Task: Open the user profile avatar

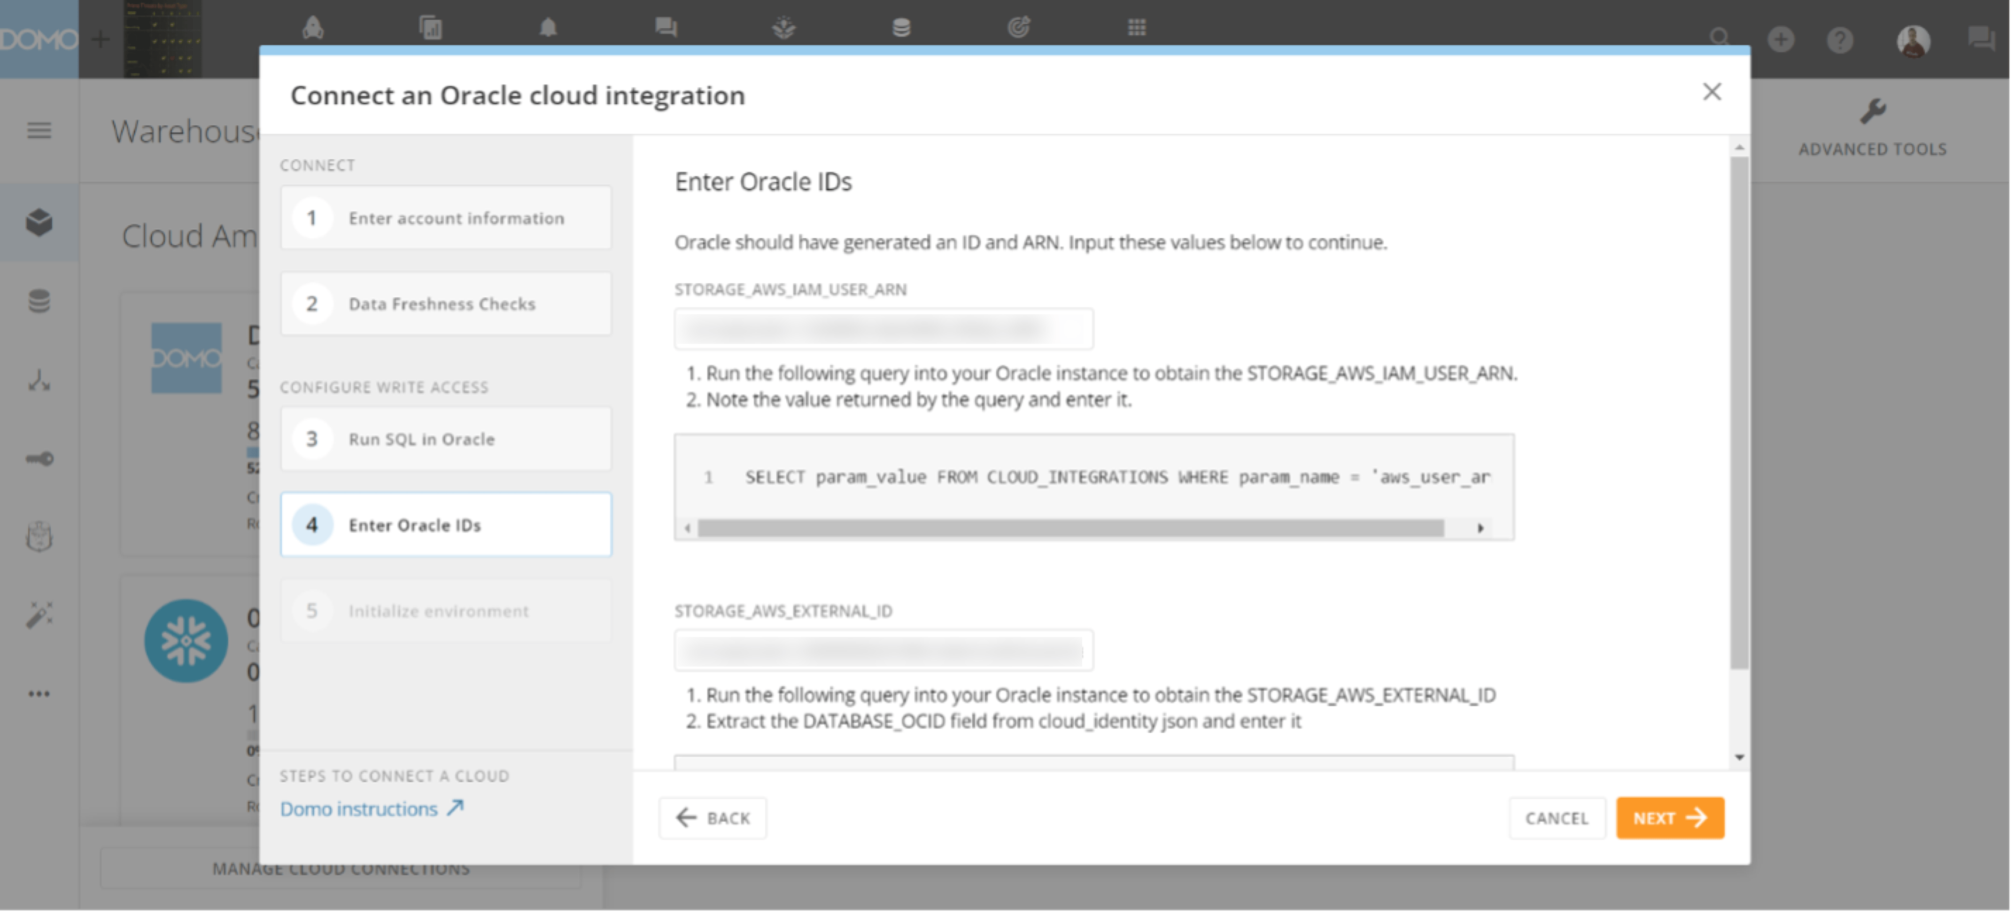Action: (1914, 41)
